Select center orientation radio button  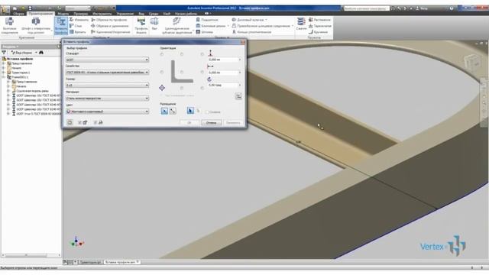point(182,72)
